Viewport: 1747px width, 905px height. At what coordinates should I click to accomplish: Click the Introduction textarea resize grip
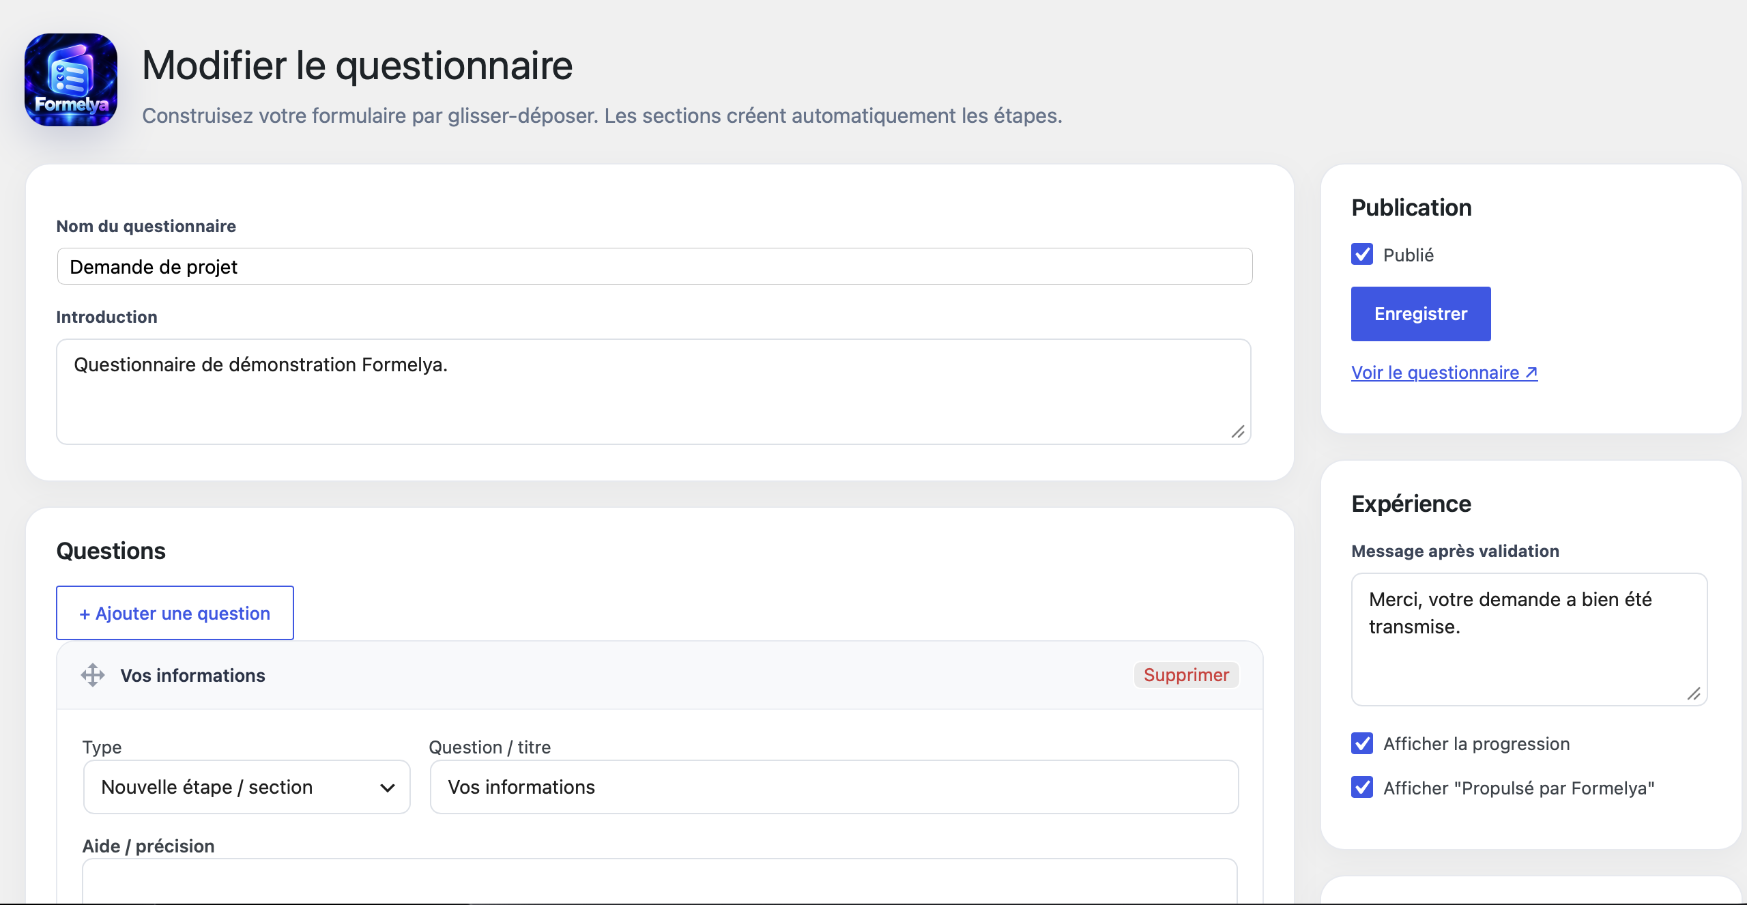[x=1238, y=431]
